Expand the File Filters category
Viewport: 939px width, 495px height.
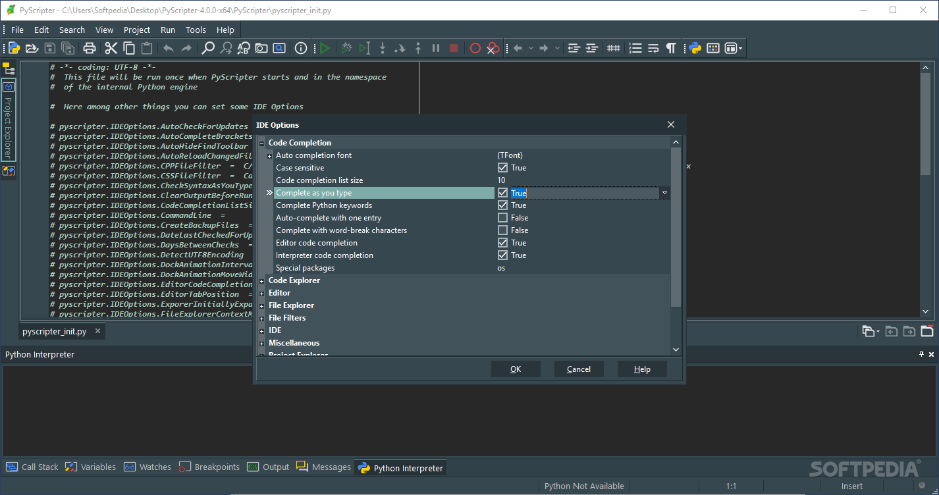pyautogui.click(x=261, y=319)
